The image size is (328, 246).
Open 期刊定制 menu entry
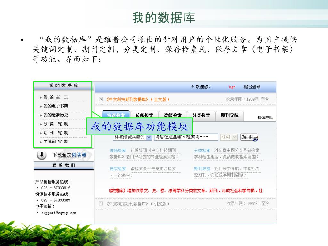click(56, 133)
